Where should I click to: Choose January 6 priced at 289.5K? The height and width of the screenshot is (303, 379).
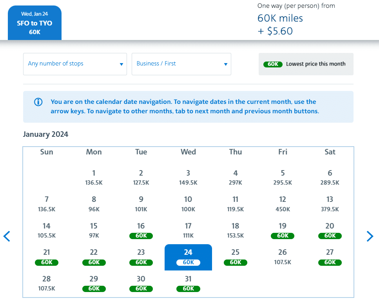tap(330, 177)
